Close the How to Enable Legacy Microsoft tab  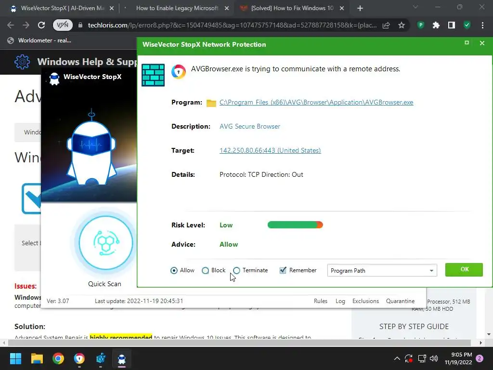(227, 9)
